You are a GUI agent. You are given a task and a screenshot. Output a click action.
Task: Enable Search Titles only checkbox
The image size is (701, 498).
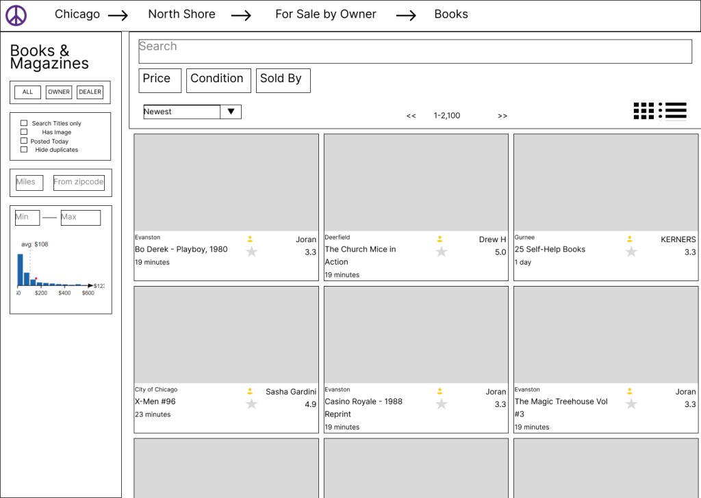(24, 123)
